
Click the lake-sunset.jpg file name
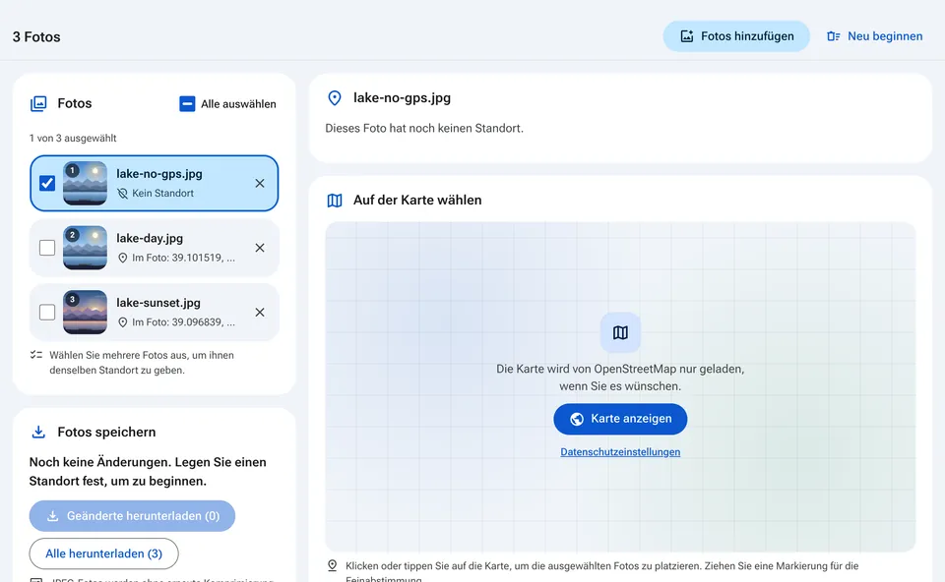[x=158, y=303]
